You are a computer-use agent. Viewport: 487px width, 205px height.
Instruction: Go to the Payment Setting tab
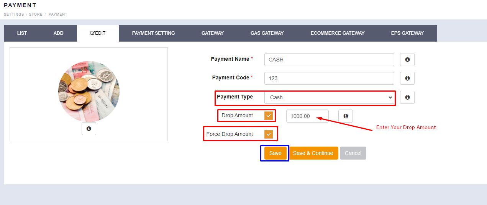coord(153,33)
